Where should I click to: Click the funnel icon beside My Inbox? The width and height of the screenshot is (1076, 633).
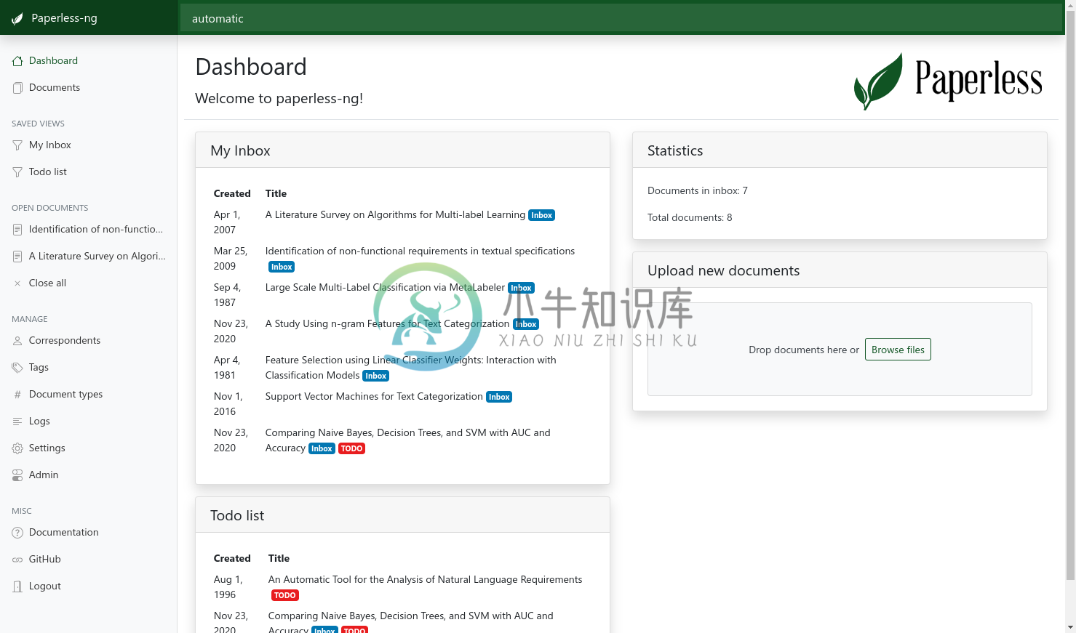pos(17,145)
